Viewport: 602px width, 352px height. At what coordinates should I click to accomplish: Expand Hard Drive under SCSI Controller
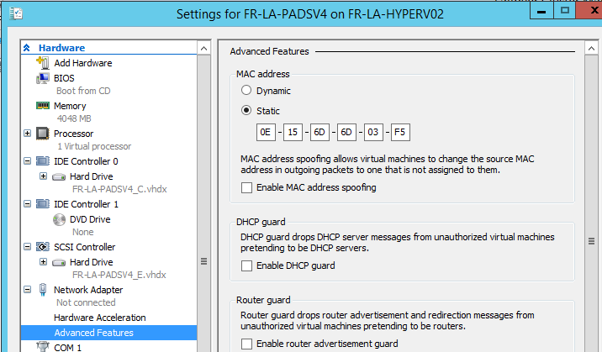click(43, 262)
